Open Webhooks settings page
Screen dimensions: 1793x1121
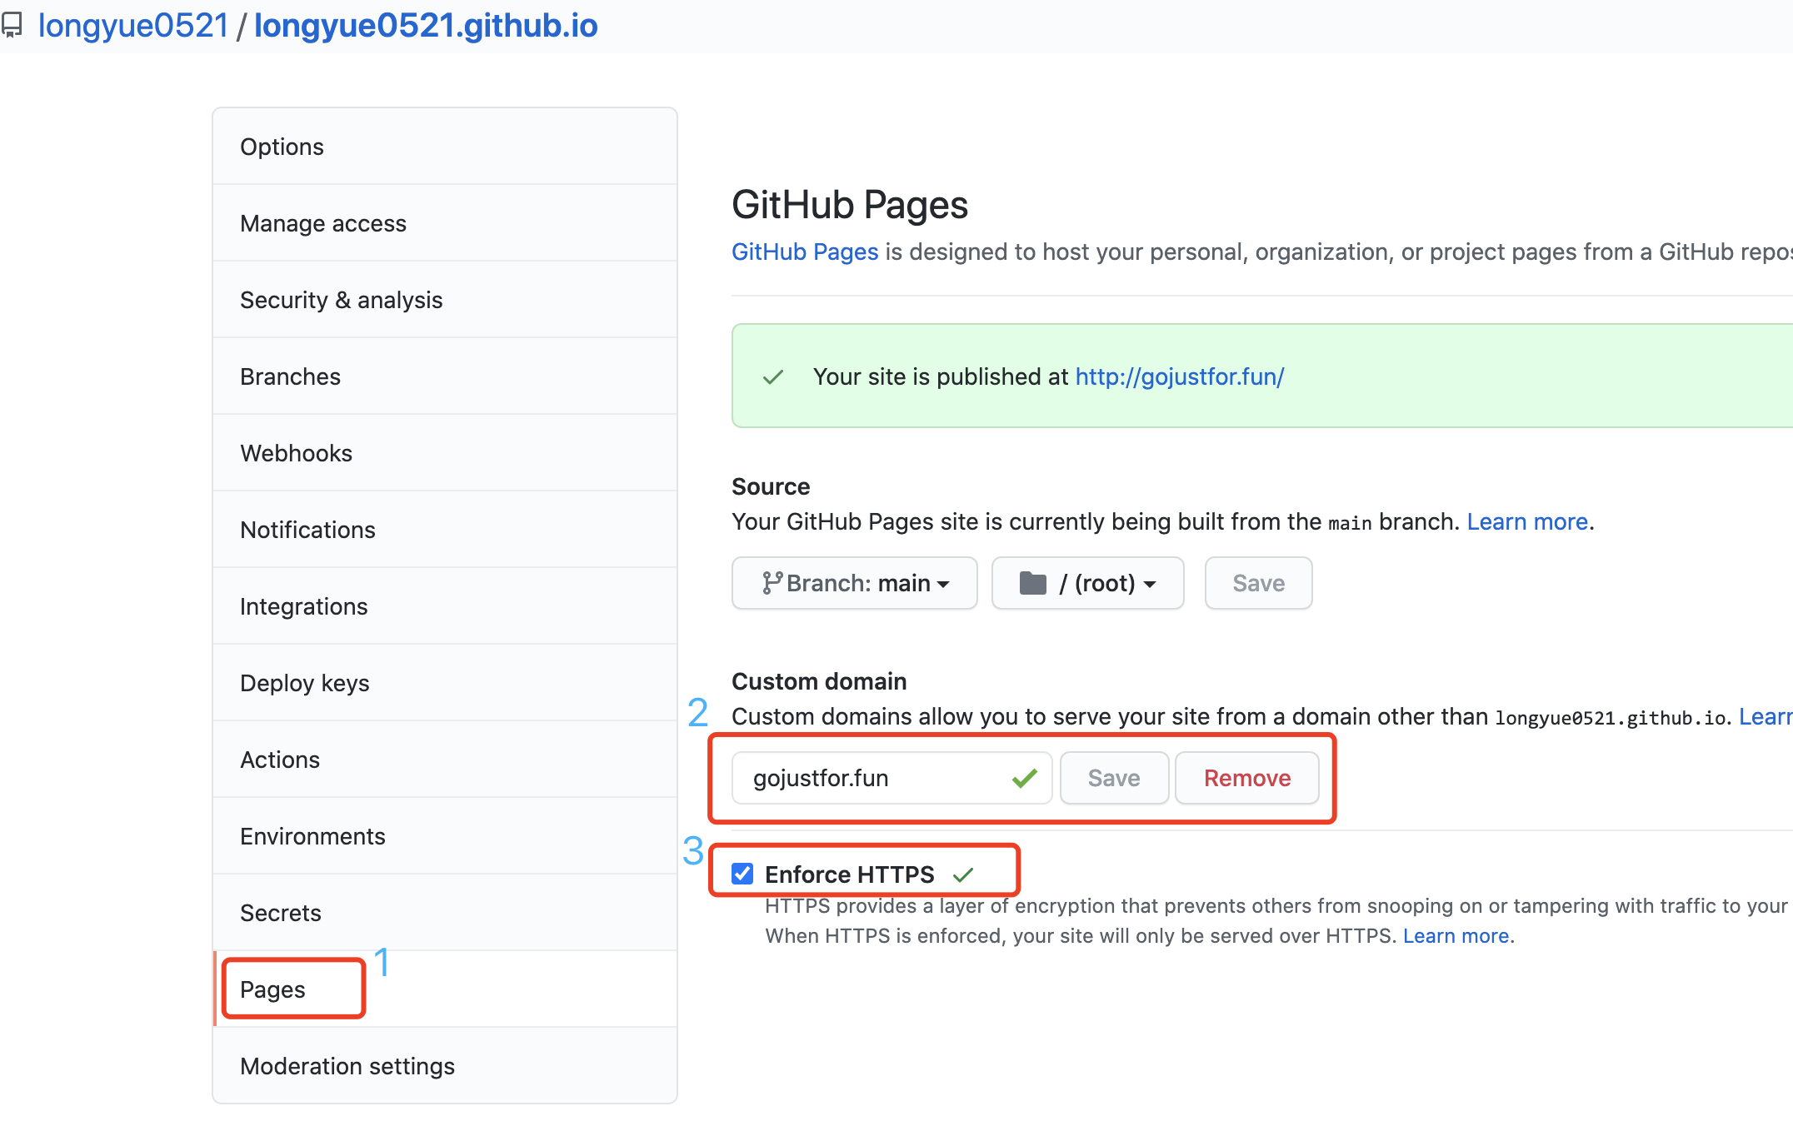pos(445,453)
